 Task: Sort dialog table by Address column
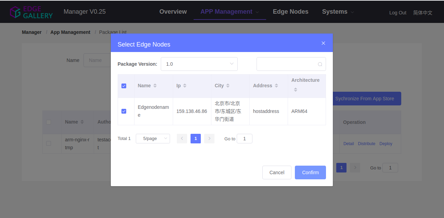click(x=276, y=86)
